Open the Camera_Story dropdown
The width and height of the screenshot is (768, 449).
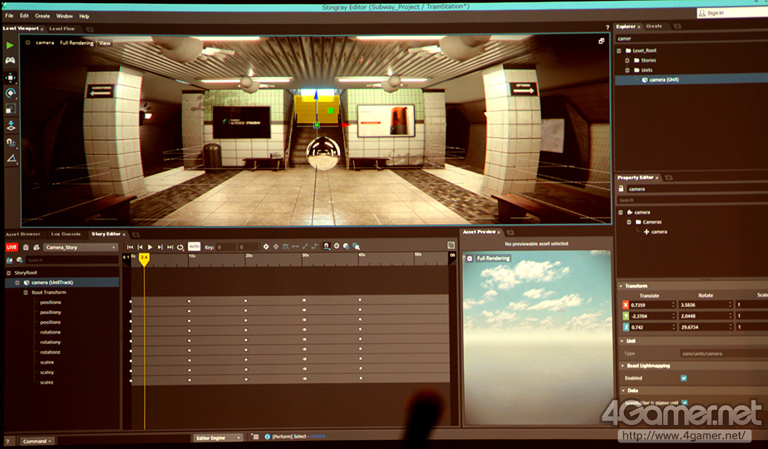[x=81, y=247]
